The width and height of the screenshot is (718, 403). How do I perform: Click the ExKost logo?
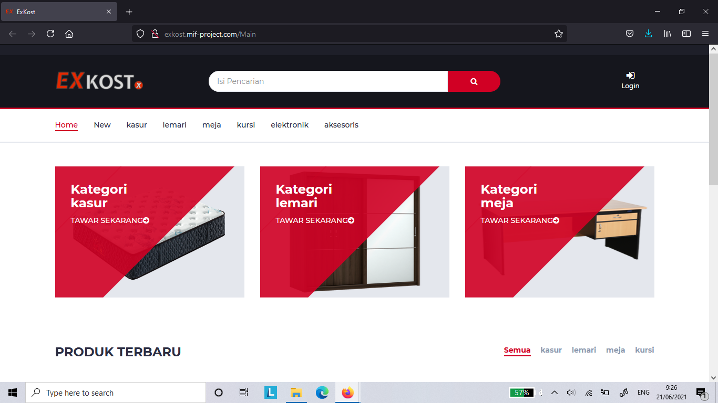click(x=99, y=81)
